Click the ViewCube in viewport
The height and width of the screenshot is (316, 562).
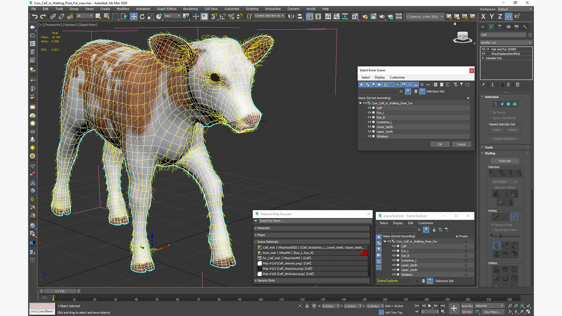tap(463, 37)
